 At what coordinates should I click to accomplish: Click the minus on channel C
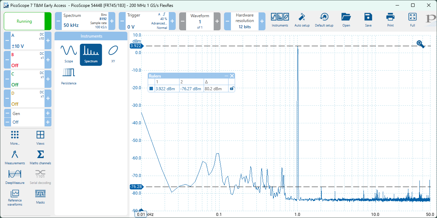click(7, 79)
